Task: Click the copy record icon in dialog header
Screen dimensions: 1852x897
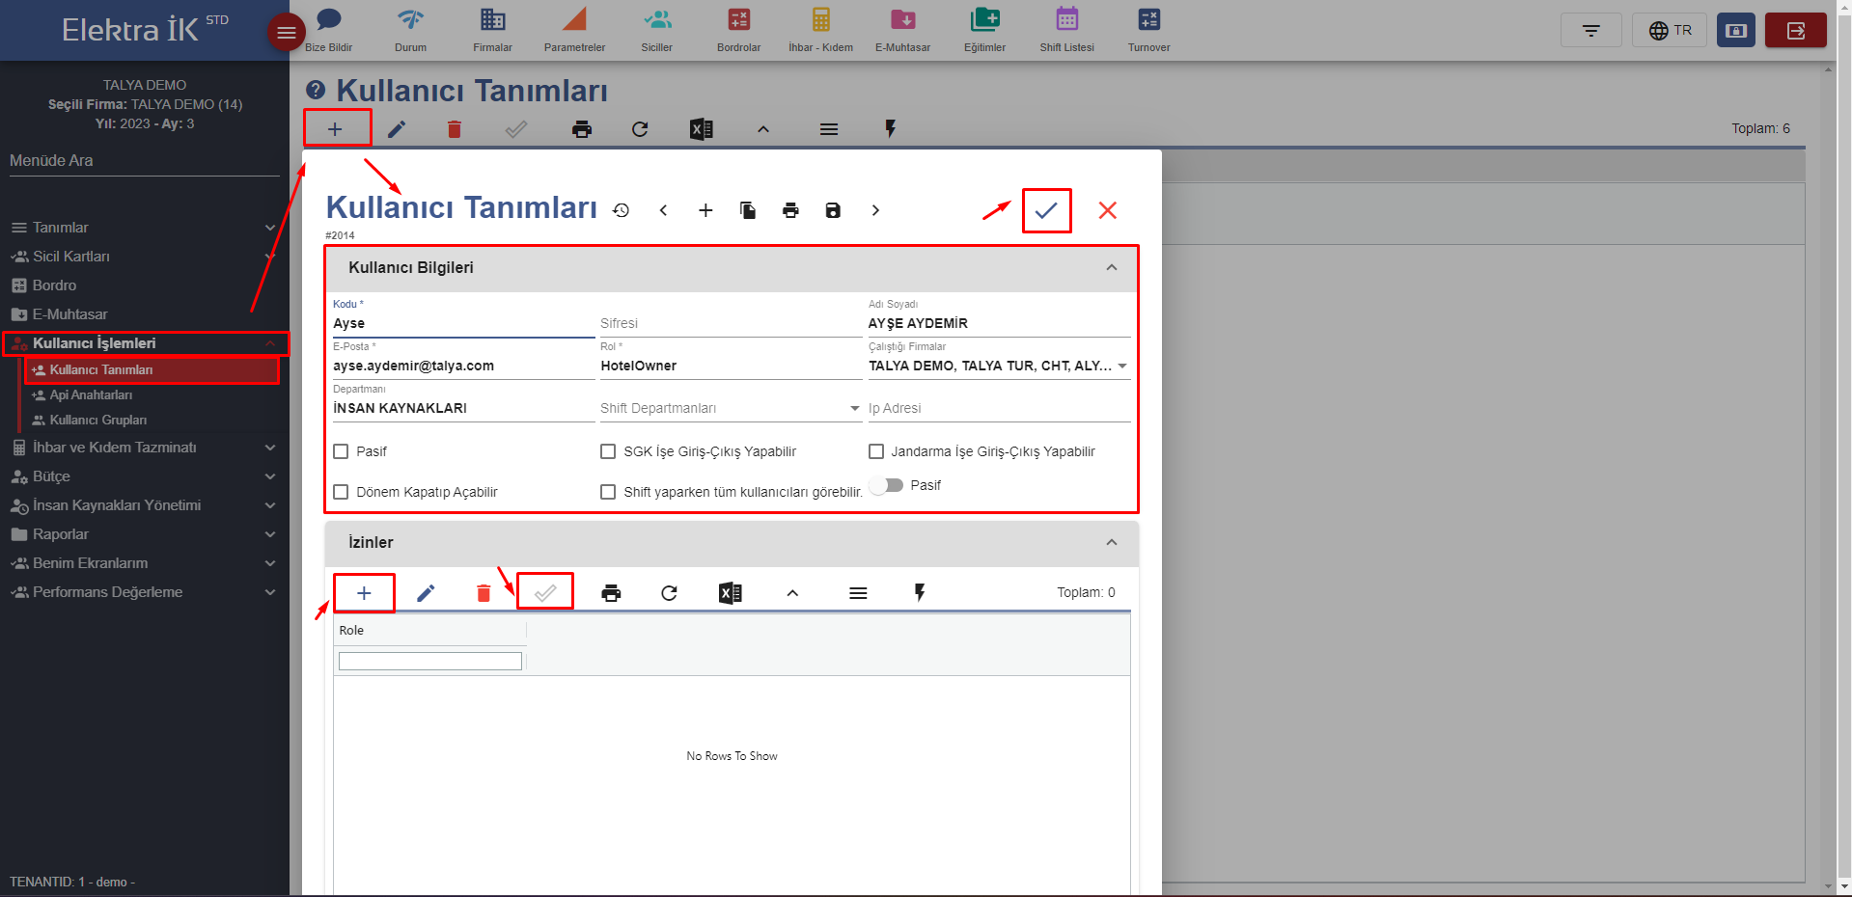Action: pos(748,210)
